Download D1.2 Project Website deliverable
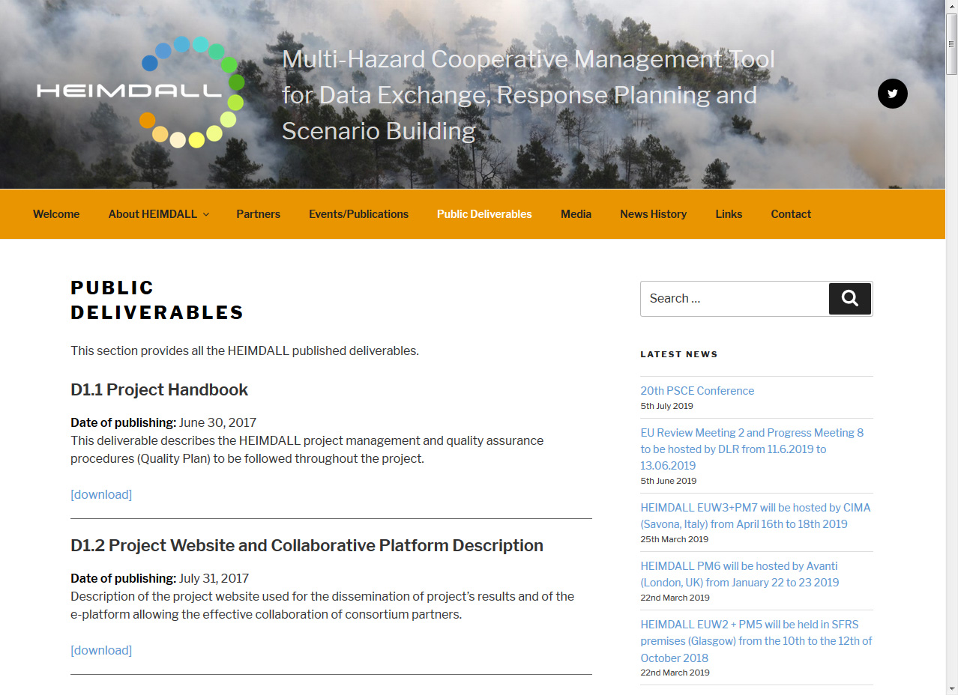 101,650
